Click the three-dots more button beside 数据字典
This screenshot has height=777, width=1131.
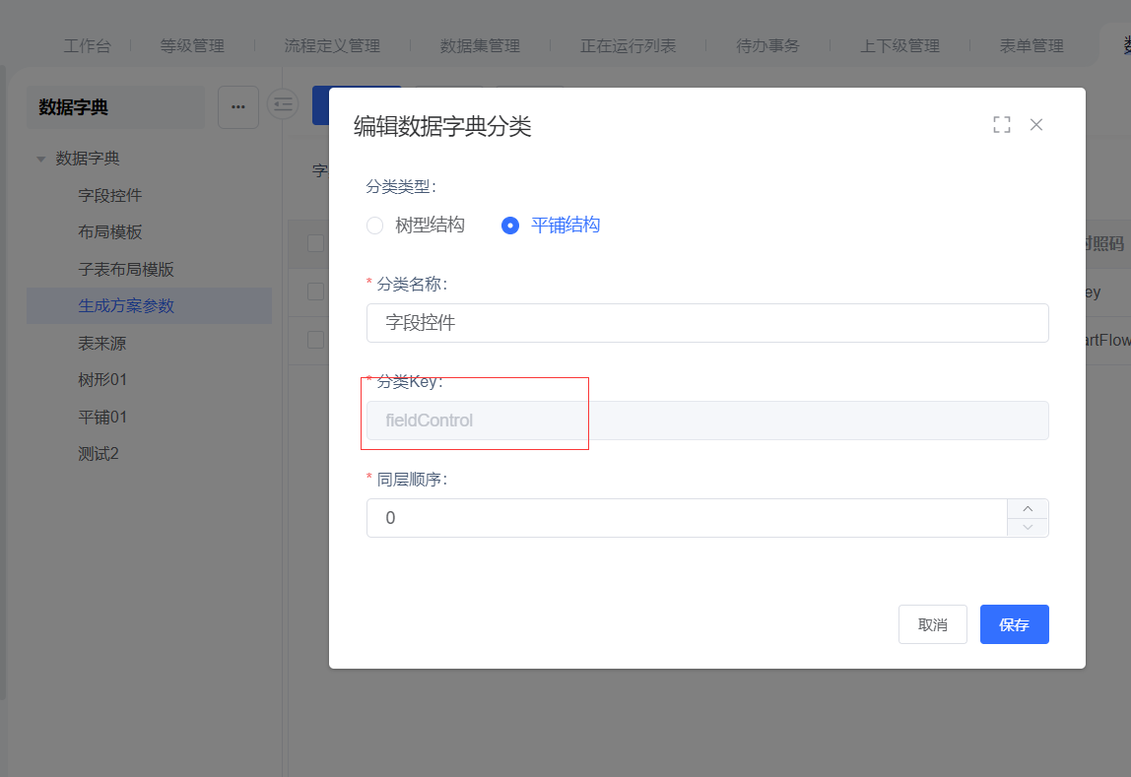click(x=238, y=106)
